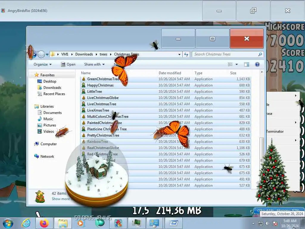Select Libraries in the navigation pane

click(47, 106)
